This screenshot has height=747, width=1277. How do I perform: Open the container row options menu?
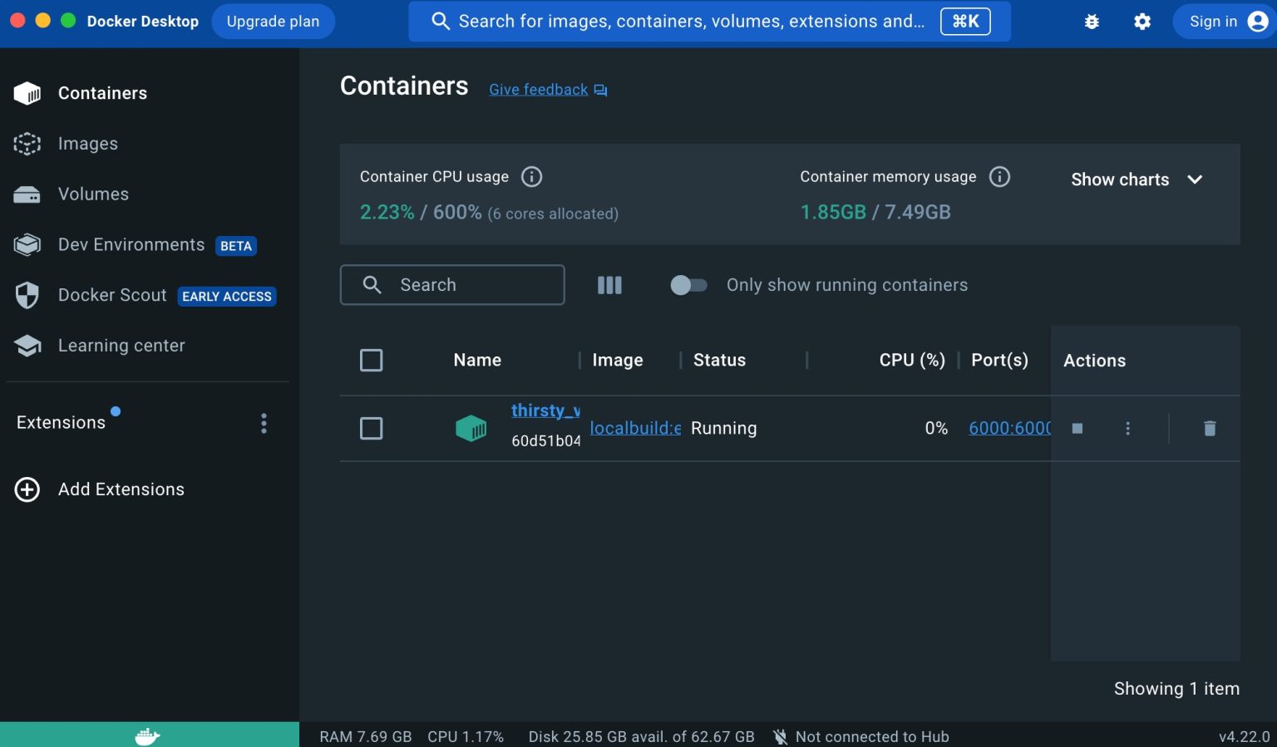tap(1127, 428)
